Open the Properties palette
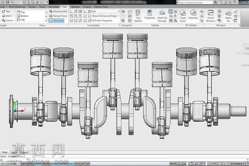 click(150, 15)
